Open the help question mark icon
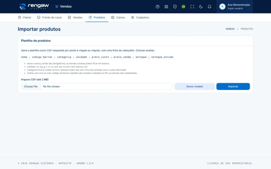The image size is (271, 169). coord(157,7)
